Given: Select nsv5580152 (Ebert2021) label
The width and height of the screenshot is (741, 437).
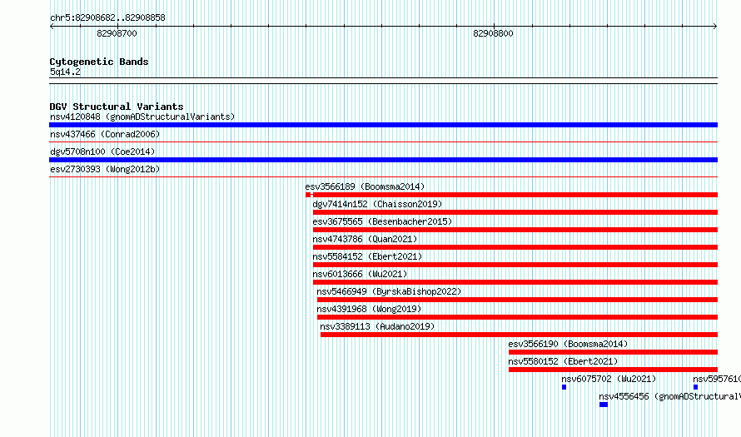Looking at the screenshot, I should click(x=563, y=361).
